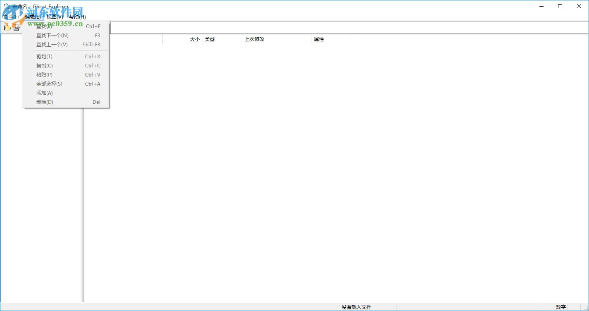Click the 没有载入文件 status bar message
This screenshot has height=311, width=589.
point(356,307)
